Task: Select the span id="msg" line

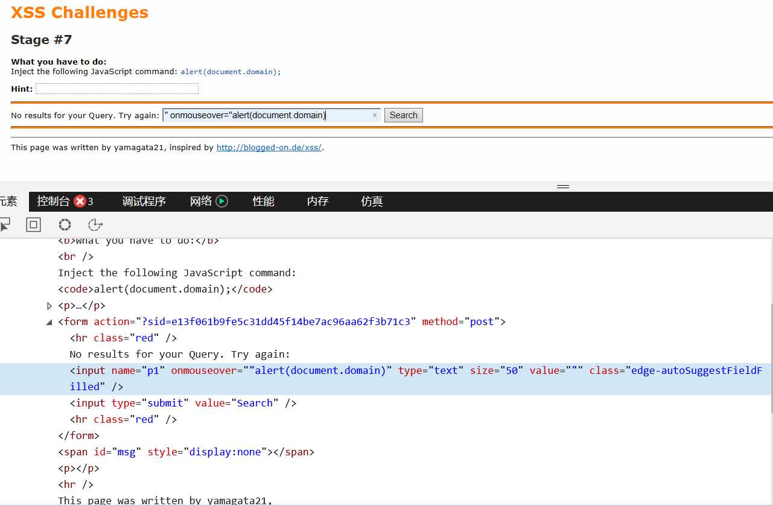Action: point(186,452)
